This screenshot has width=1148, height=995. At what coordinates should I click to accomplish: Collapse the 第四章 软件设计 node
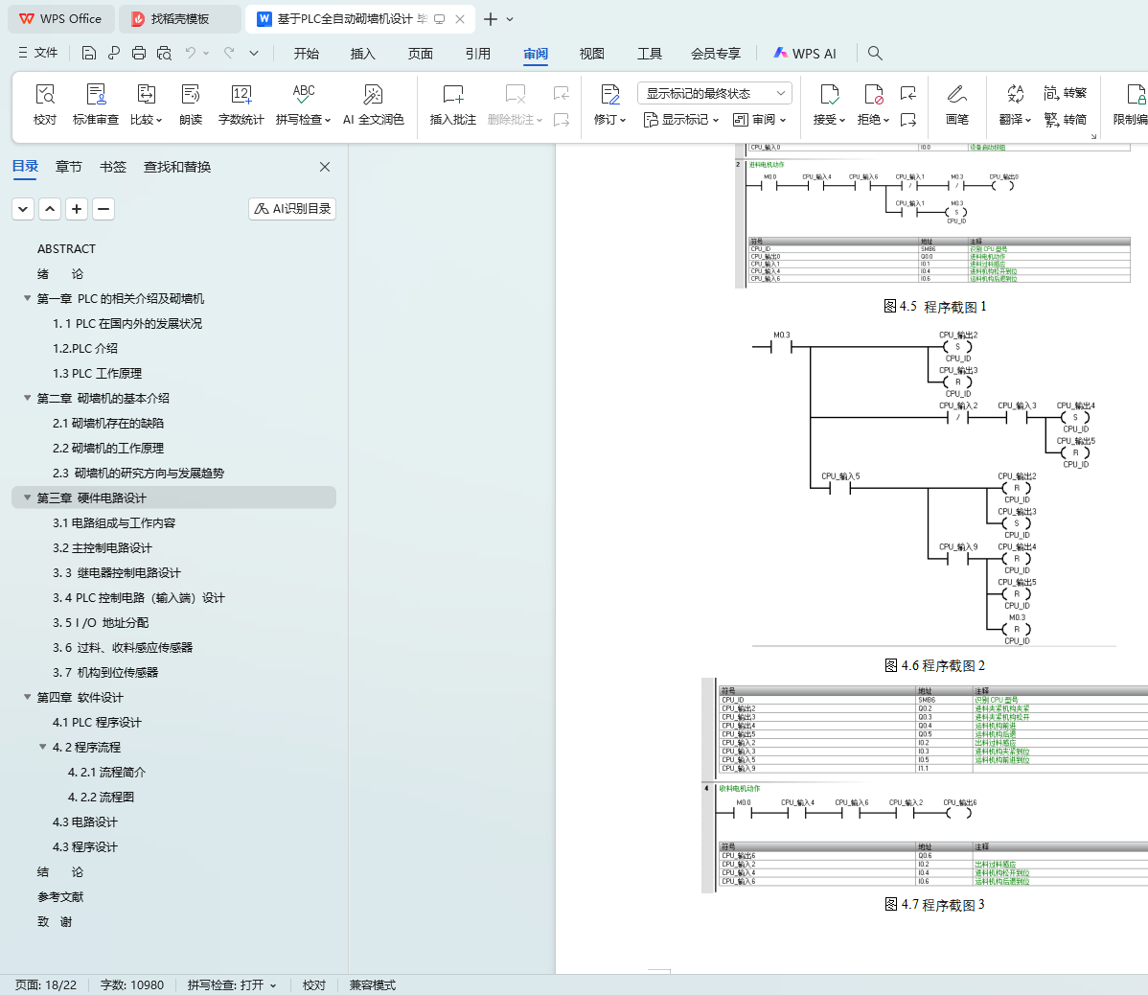[x=27, y=696]
